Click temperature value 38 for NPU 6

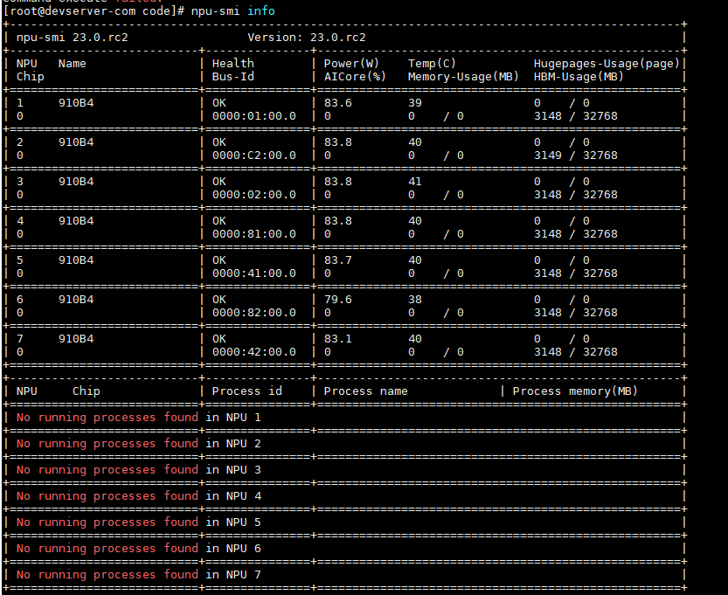tap(415, 300)
